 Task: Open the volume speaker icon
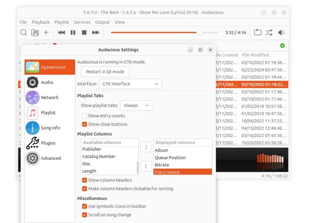click(x=281, y=32)
